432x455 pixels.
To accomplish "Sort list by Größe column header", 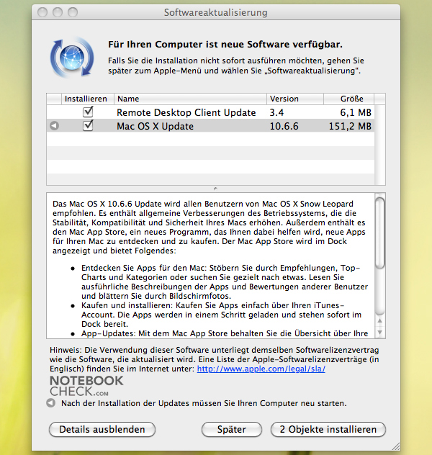I will coord(349,99).
